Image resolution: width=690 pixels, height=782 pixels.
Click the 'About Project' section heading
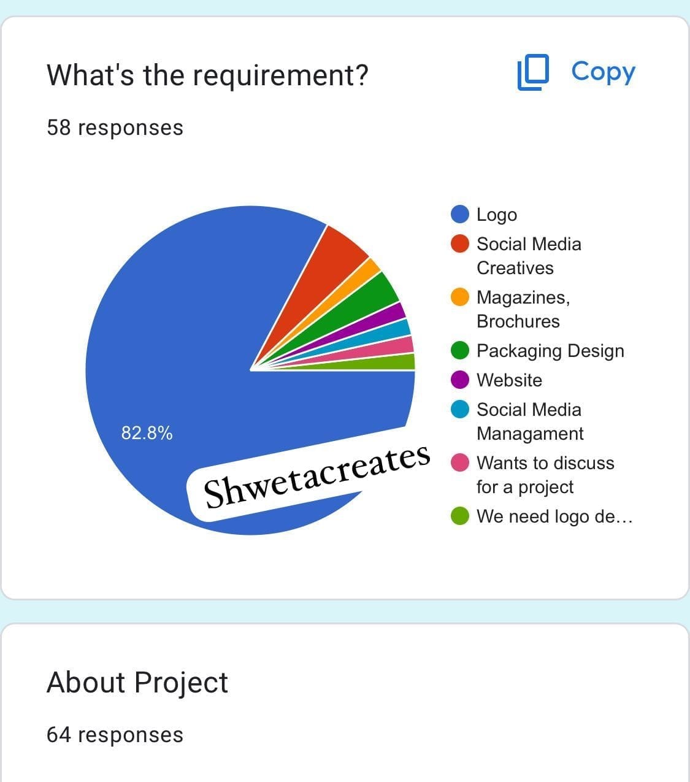pyautogui.click(x=137, y=683)
